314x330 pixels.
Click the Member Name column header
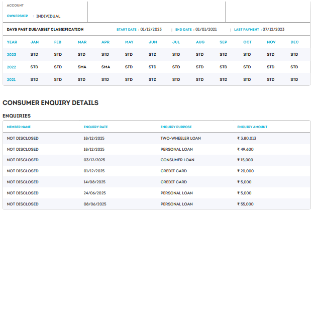pyautogui.click(x=19, y=127)
